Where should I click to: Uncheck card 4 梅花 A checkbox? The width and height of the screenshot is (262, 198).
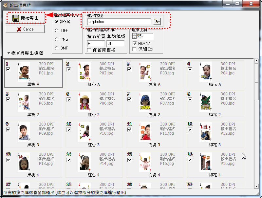point(190,69)
